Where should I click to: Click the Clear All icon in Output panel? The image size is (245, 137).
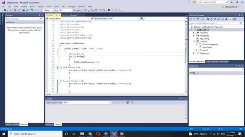[127, 102]
